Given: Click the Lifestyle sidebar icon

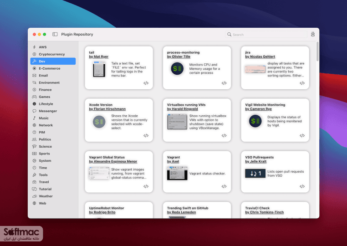Looking at the screenshot, I should pyautogui.click(x=34, y=104).
